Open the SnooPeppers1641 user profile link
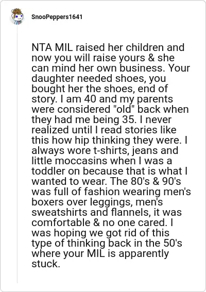The height and width of the screenshot is (292, 206). click(x=57, y=17)
